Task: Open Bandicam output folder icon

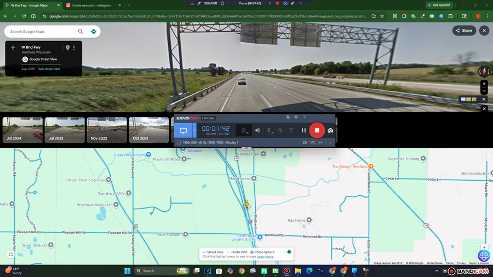Action: tap(288, 117)
